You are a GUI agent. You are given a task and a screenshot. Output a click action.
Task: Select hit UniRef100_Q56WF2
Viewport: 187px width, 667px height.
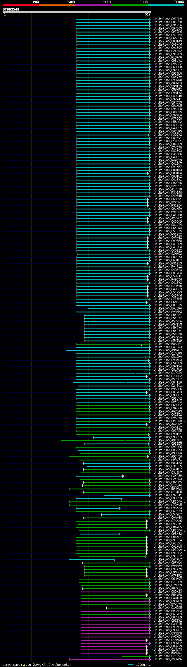click(x=168, y=90)
